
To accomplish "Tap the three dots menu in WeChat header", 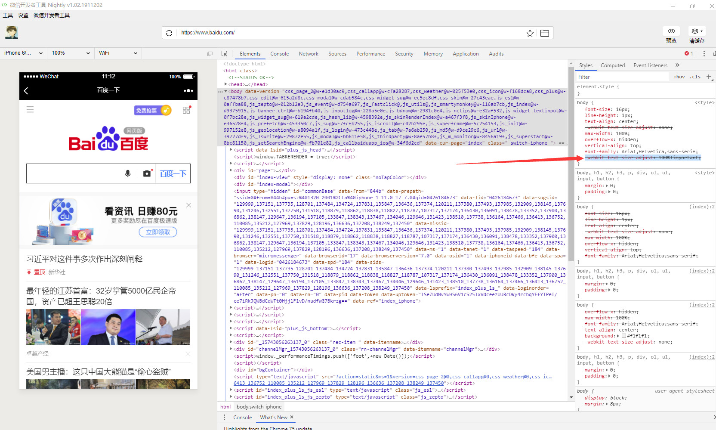I will (x=188, y=90).
